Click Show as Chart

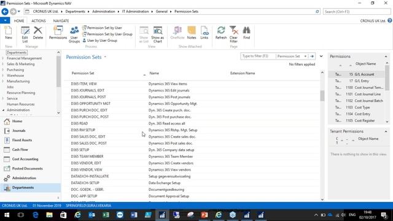click(158, 34)
